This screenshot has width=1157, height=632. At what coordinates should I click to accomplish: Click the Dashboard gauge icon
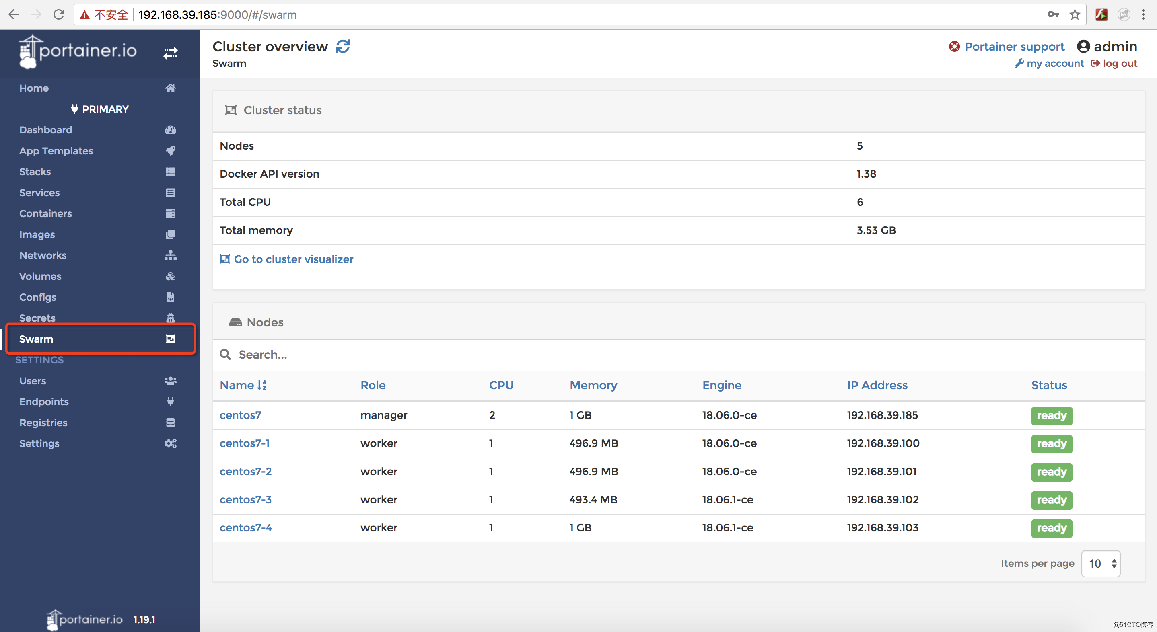tap(170, 130)
